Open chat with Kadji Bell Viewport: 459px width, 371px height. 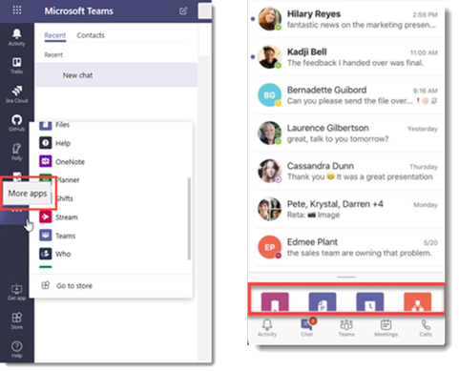pos(346,57)
